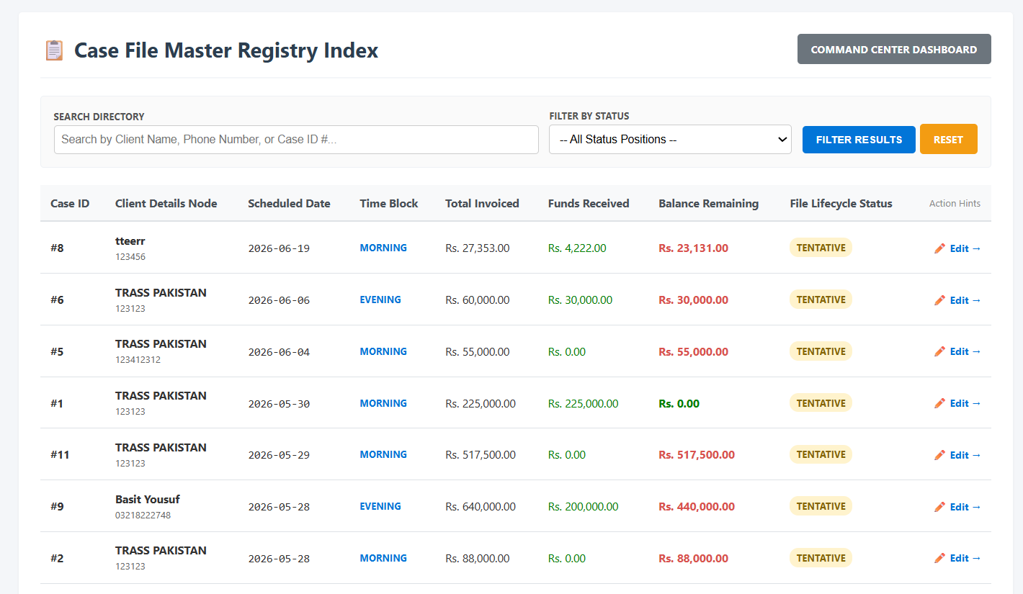The height and width of the screenshot is (594, 1023).
Task: Click case ID #11
Action: (60, 455)
